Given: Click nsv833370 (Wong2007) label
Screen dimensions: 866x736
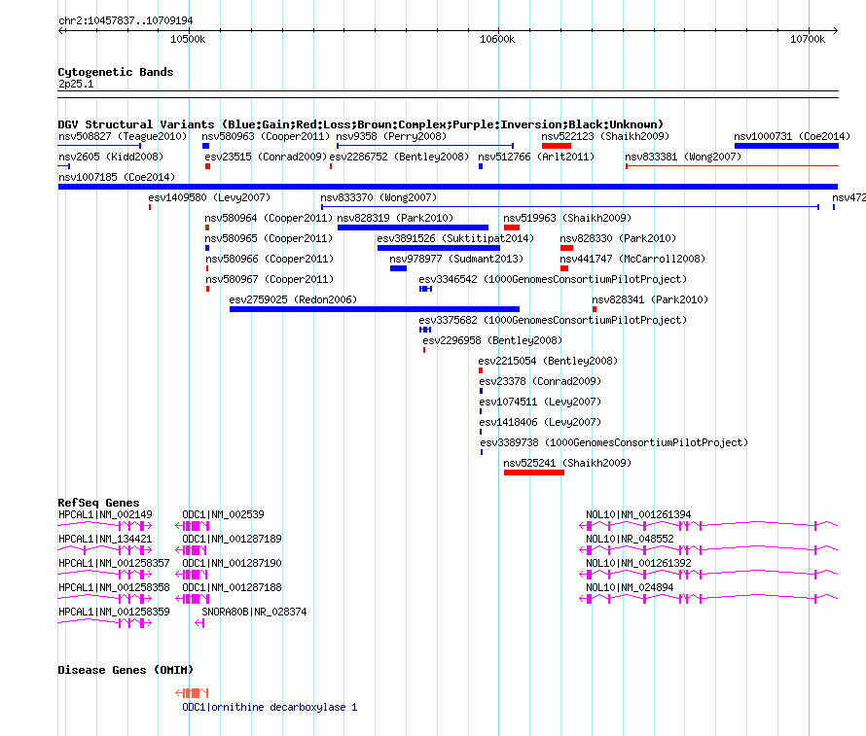Looking at the screenshot, I should click(379, 197).
